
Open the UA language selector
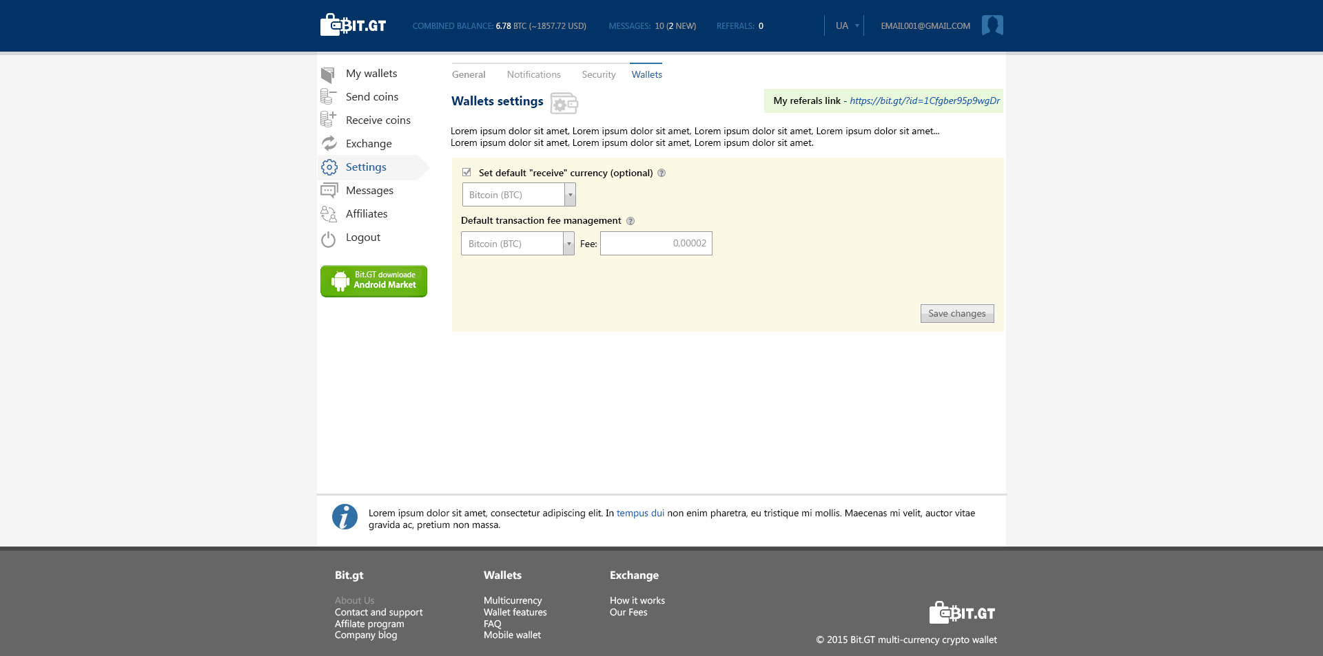click(x=846, y=26)
